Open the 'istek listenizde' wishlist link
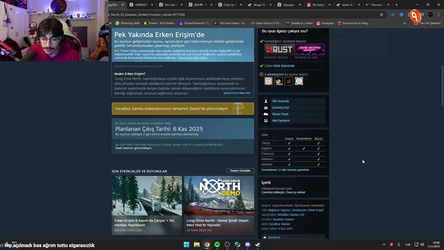The image size is (444, 250). coord(284,66)
